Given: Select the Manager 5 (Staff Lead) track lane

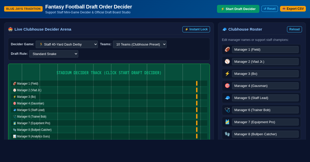Looking at the screenshot, I should (109, 110).
